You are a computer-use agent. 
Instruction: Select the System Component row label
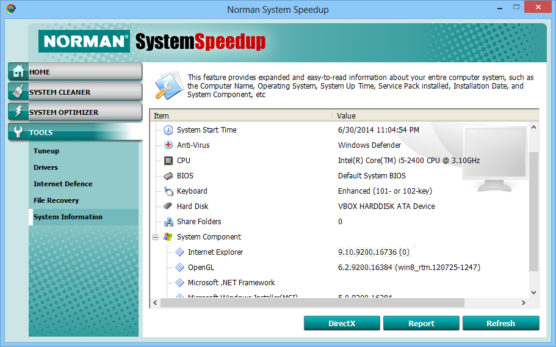tap(209, 236)
